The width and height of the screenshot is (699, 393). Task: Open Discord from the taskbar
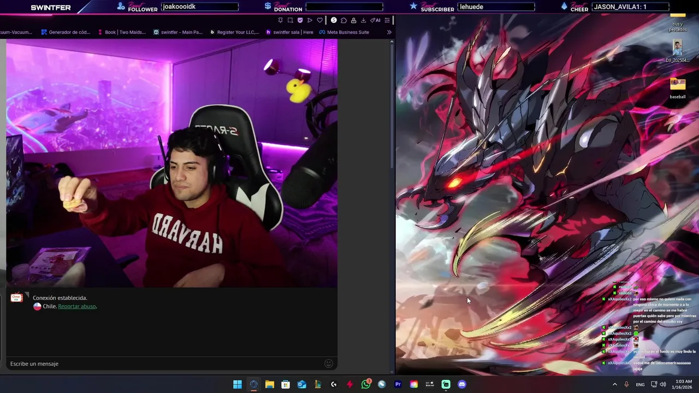(x=462, y=384)
